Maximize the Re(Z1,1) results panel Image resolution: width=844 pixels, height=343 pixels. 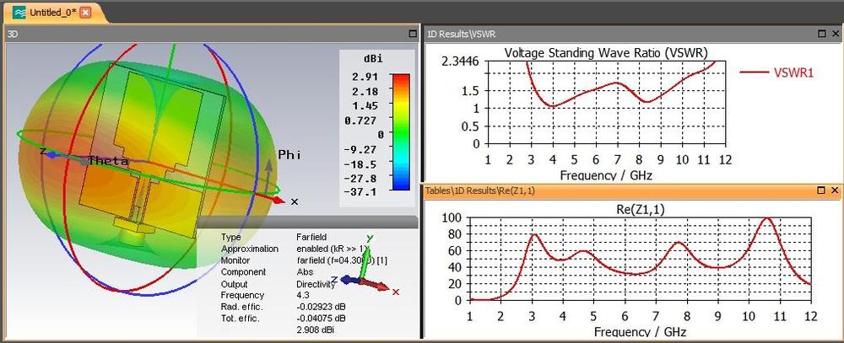[822, 191]
